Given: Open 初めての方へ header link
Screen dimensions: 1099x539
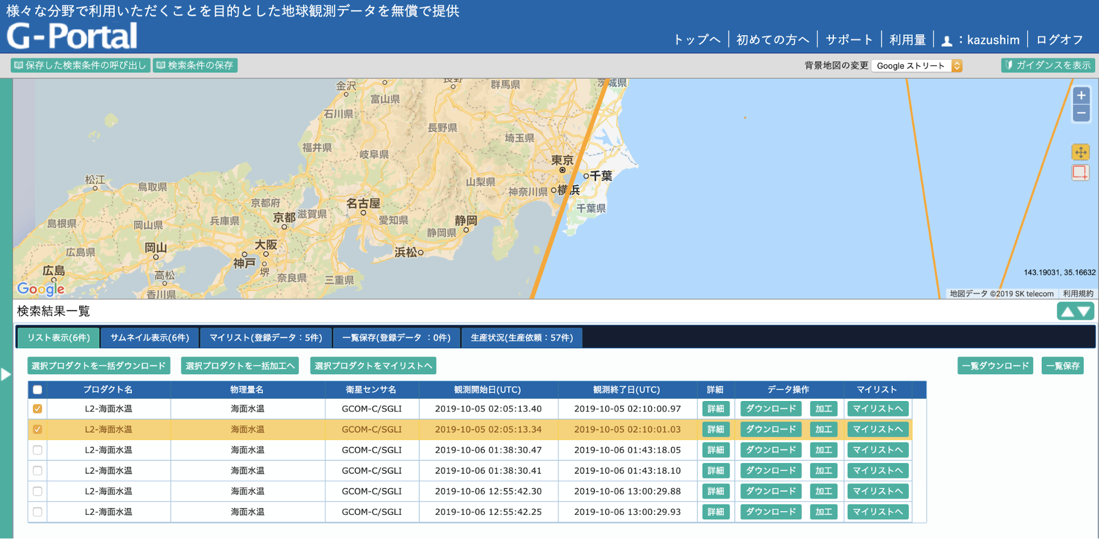Looking at the screenshot, I should 772,40.
